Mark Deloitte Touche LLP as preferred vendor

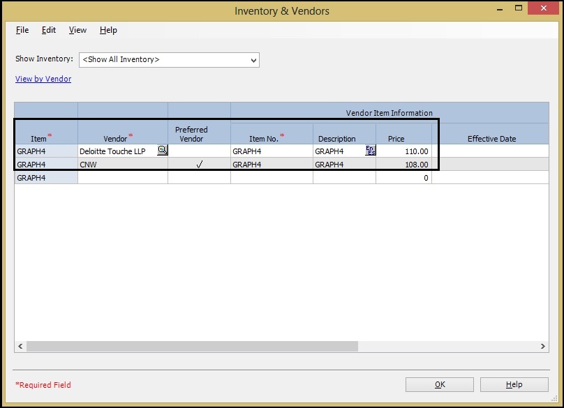coord(199,151)
